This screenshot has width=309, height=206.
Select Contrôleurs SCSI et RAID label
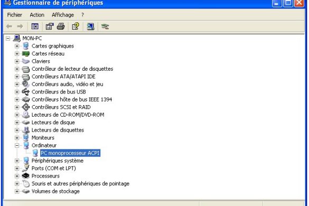[x=61, y=107]
